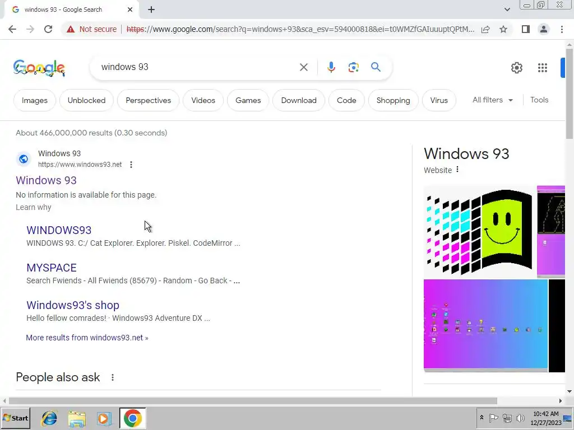
Task: Submit search with the magnifying glass icon
Action: coord(376,67)
